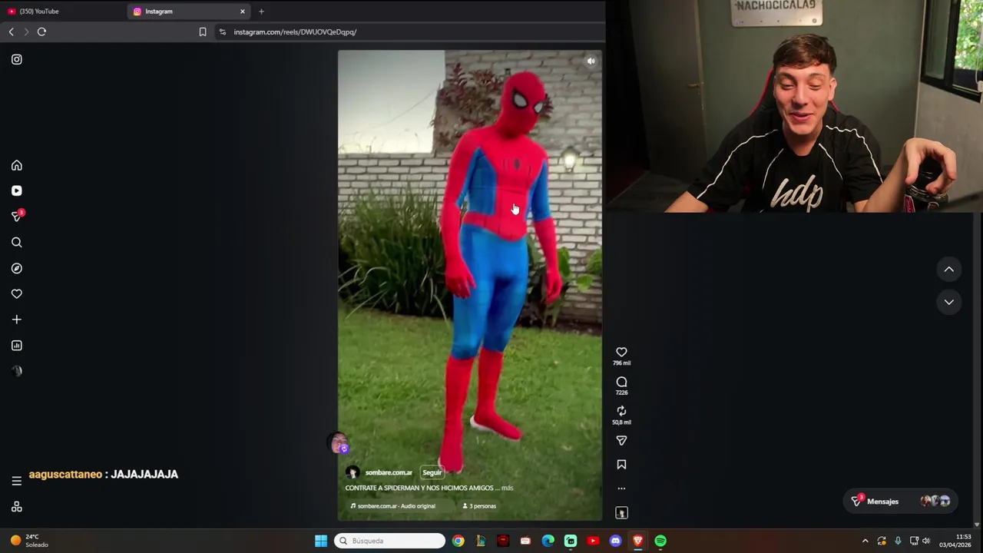Open Spotify from the taskbar
983x553 pixels.
660,541
